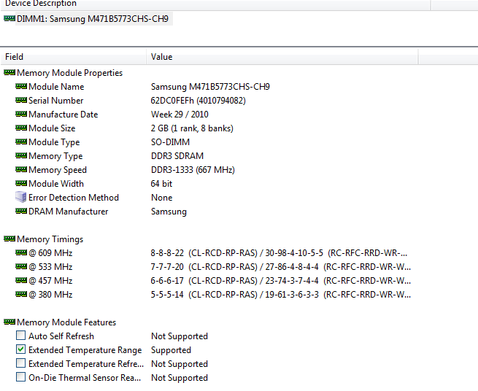
Task: Click the memory icon beside DIMM1
Action: pos(9,19)
